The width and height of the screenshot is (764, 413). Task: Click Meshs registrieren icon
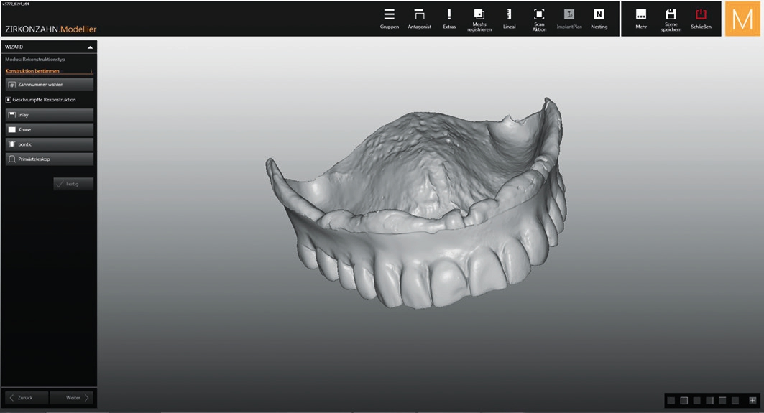coord(479,14)
